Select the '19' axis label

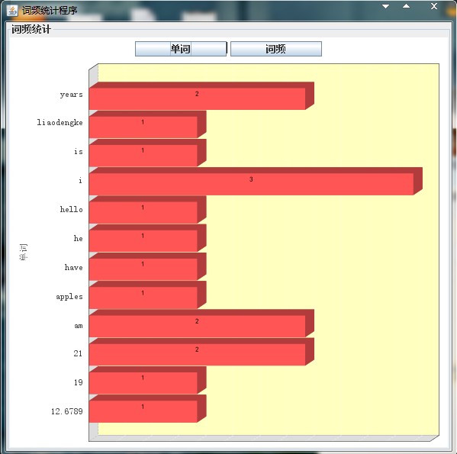[78, 382]
